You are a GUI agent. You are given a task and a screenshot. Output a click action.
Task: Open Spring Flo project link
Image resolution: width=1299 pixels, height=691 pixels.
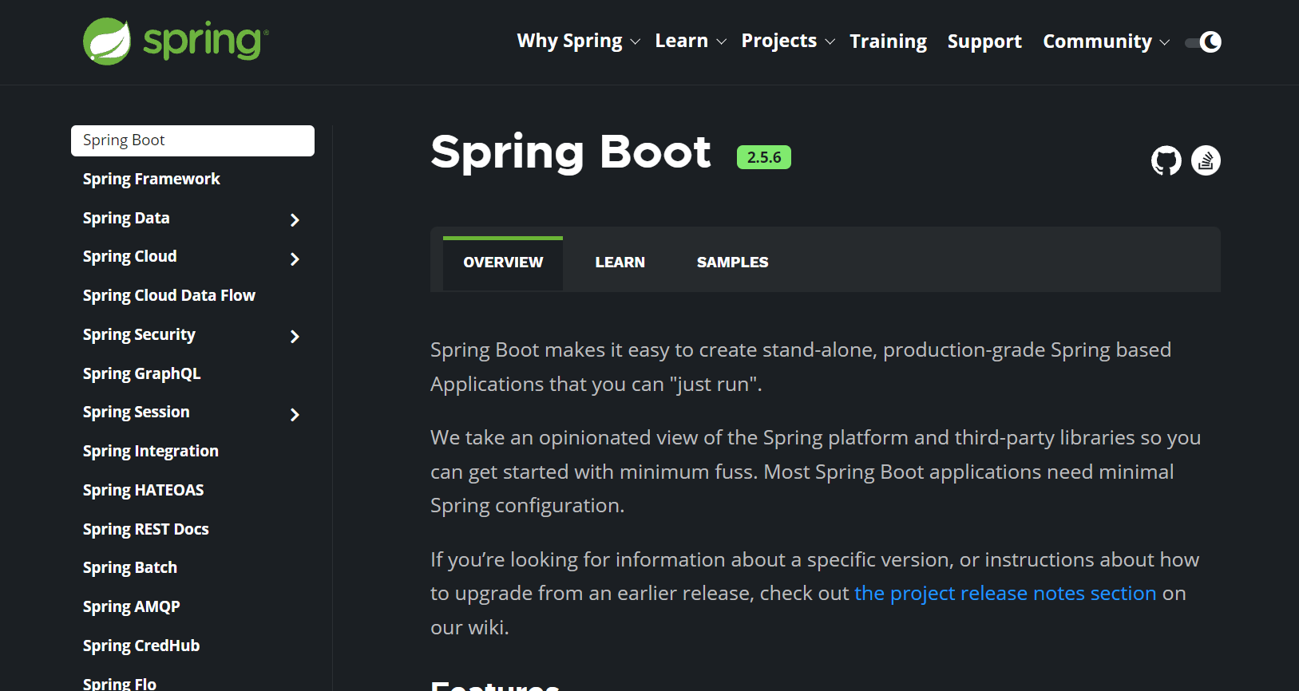(119, 683)
